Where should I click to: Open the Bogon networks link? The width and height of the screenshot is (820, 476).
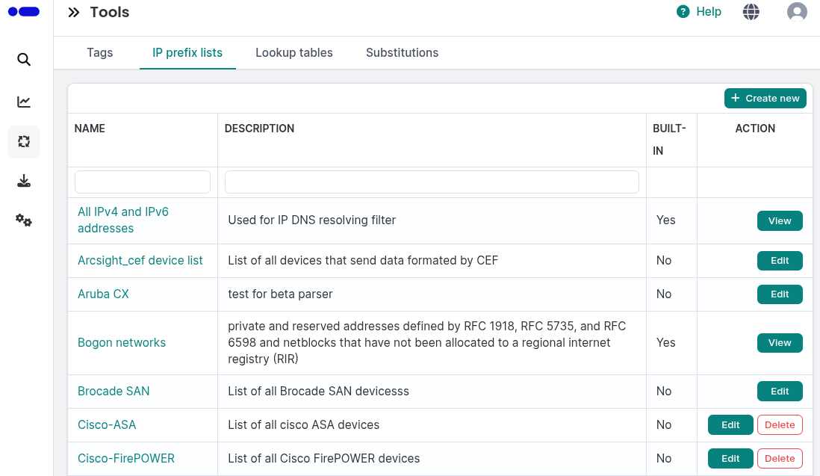pyautogui.click(x=122, y=342)
